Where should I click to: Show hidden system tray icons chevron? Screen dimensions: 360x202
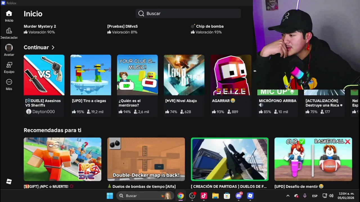pyautogui.click(x=288, y=196)
